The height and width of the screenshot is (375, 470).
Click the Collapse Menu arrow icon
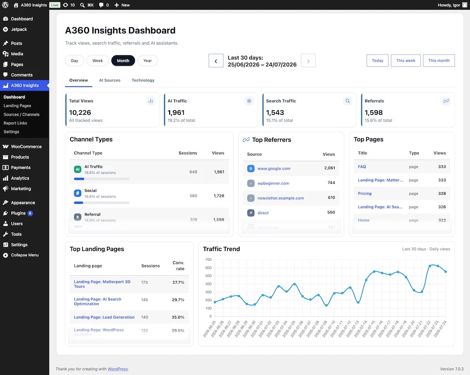[x=5, y=255]
